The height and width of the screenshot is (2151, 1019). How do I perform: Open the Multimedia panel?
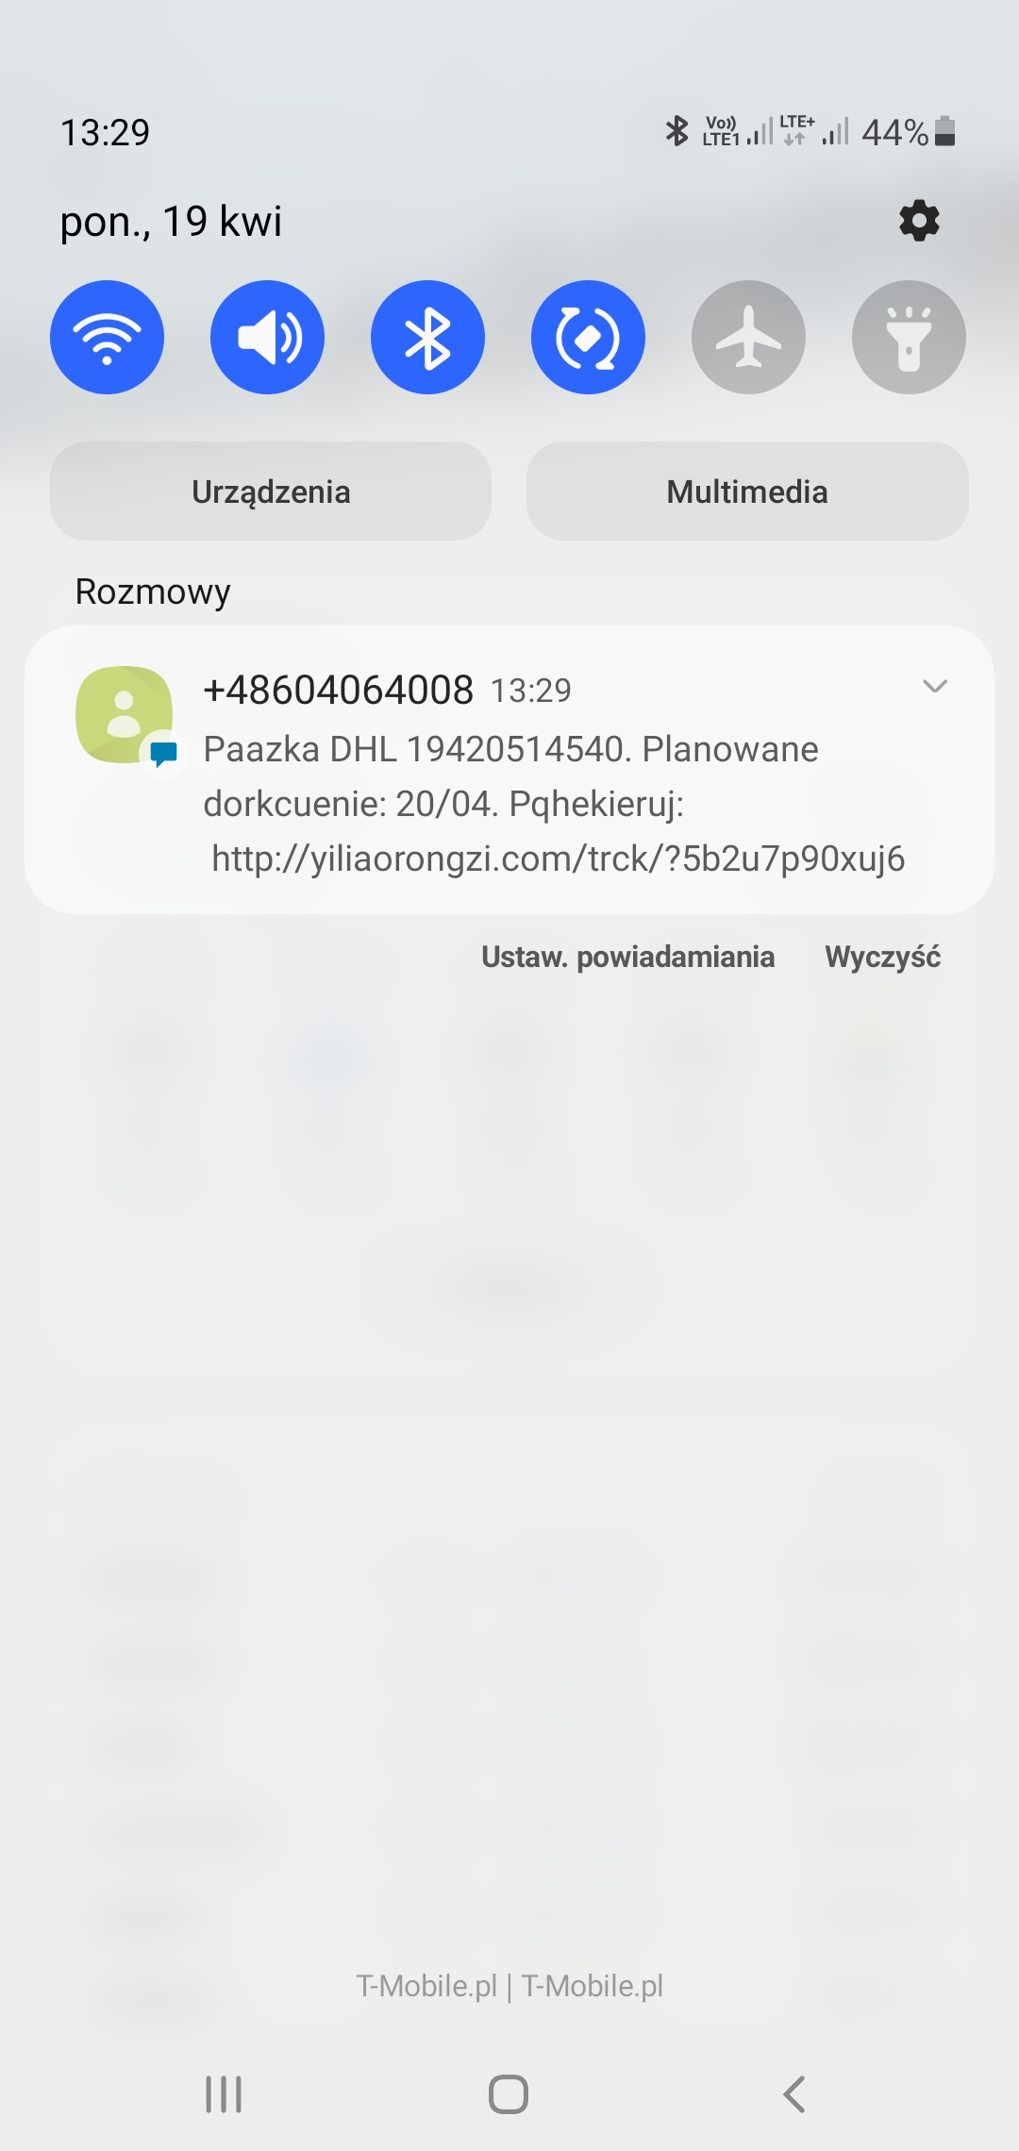[747, 492]
